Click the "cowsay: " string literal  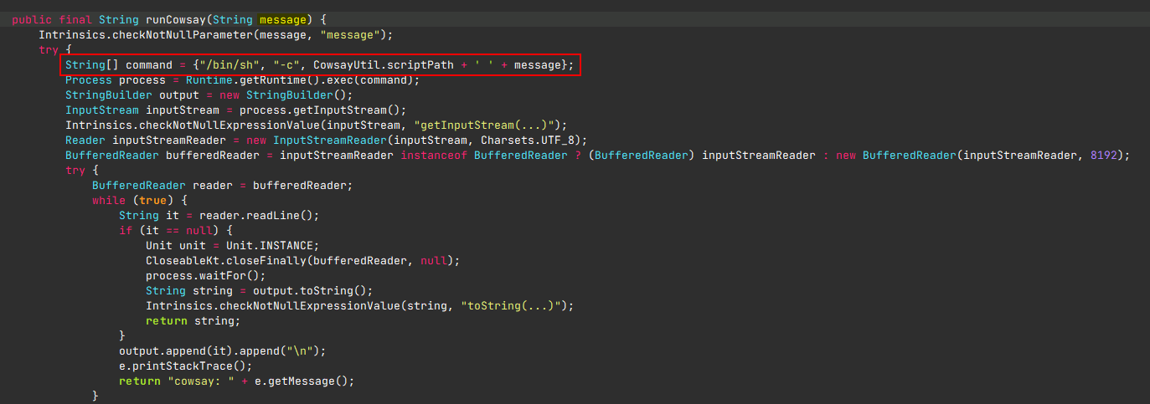199,381
